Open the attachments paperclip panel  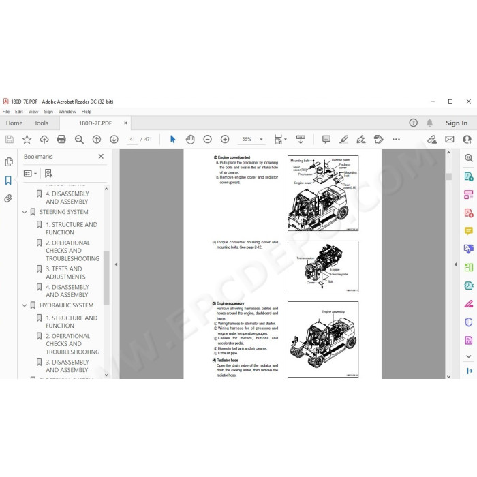point(8,198)
